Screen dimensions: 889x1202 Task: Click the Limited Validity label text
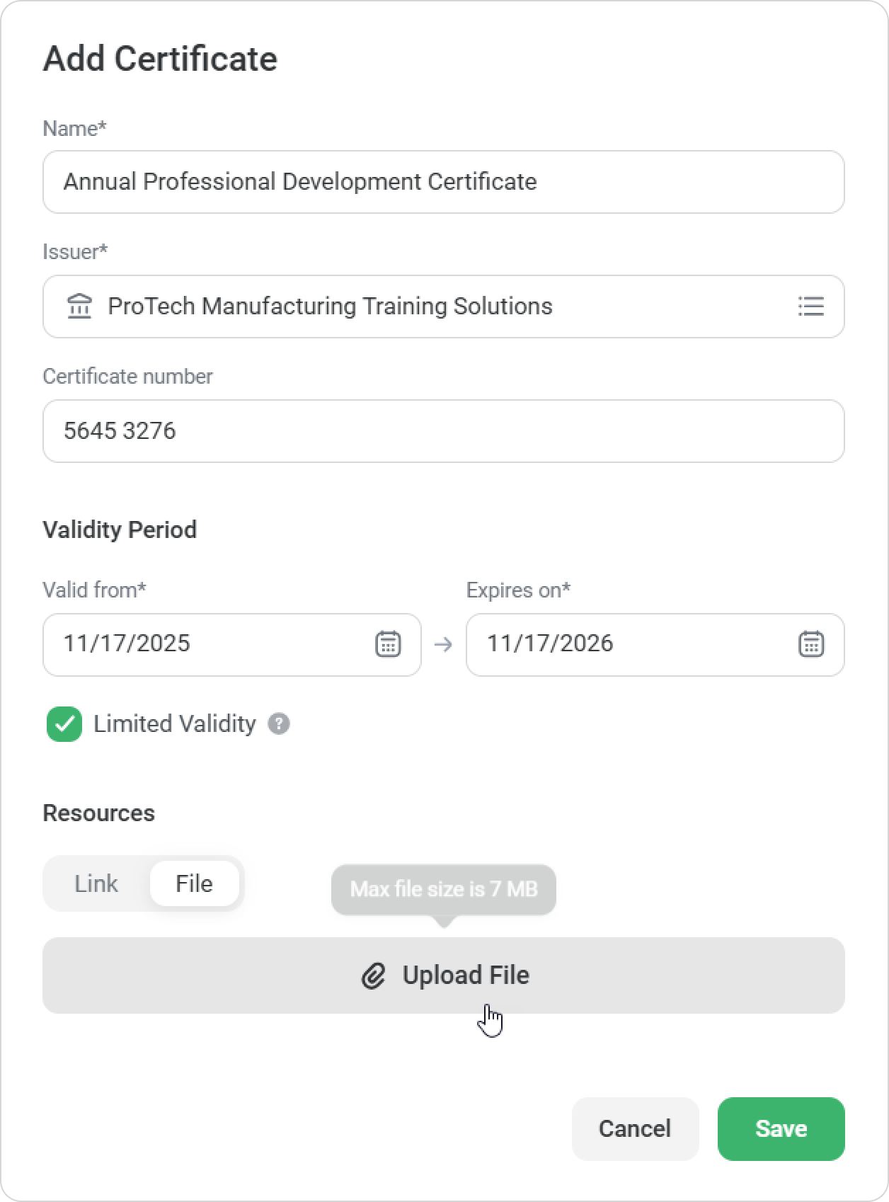pyautogui.click(x=174, y=724)
